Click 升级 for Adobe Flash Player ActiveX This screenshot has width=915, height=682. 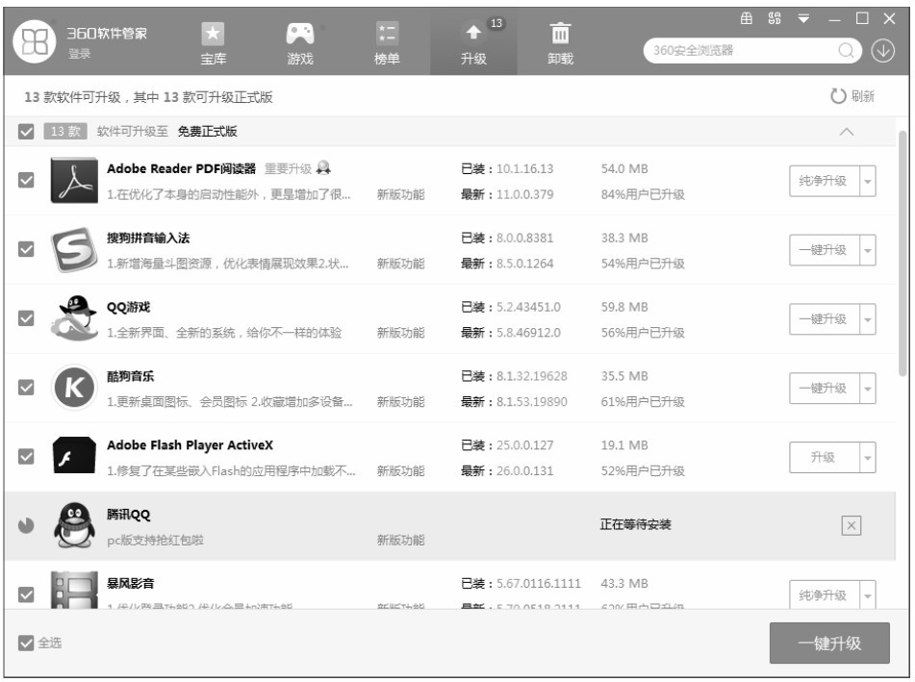(x=824, y=457)
